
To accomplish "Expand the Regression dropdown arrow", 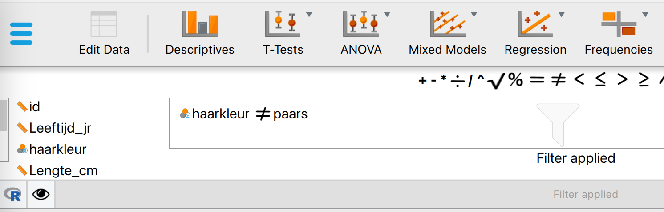I will click(x=562, y=14).
